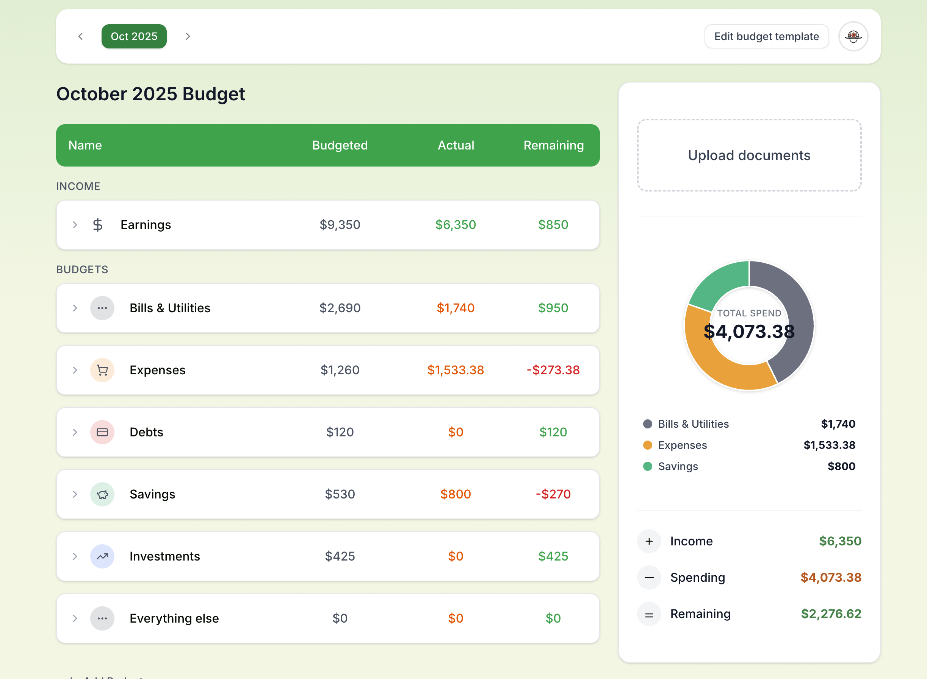Expand the Debts budget row
927x679 pixels.
pyautogui.click(x=75, y=432)
